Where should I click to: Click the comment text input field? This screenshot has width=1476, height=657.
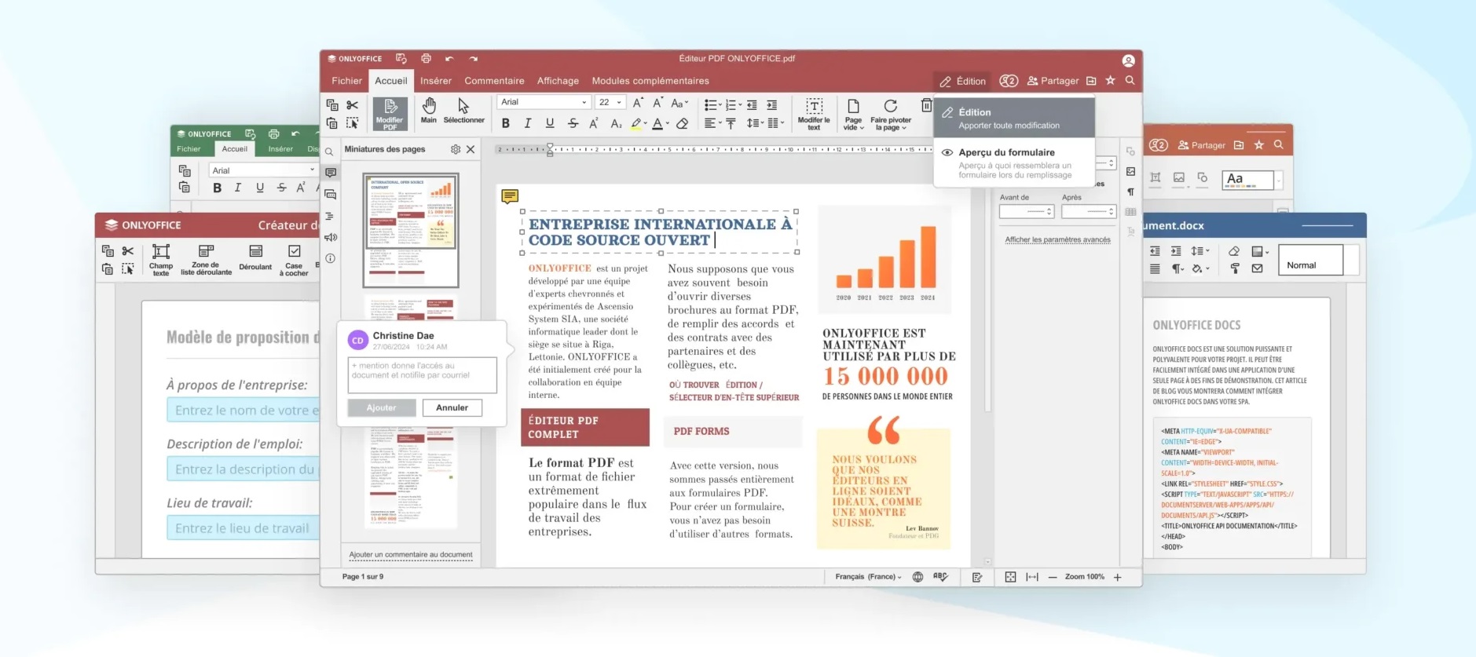[x=422, y=374]
